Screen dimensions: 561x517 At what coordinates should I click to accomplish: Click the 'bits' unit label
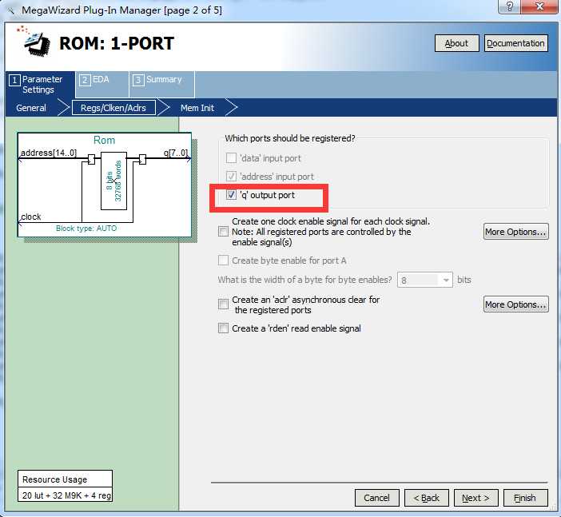tap(464, 280)
